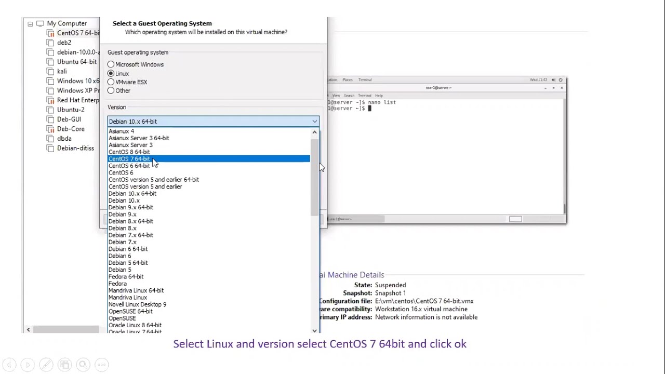Click the Snapshot 1 value in machine details
Screen dimensions: 665x374
click(390, 293)
